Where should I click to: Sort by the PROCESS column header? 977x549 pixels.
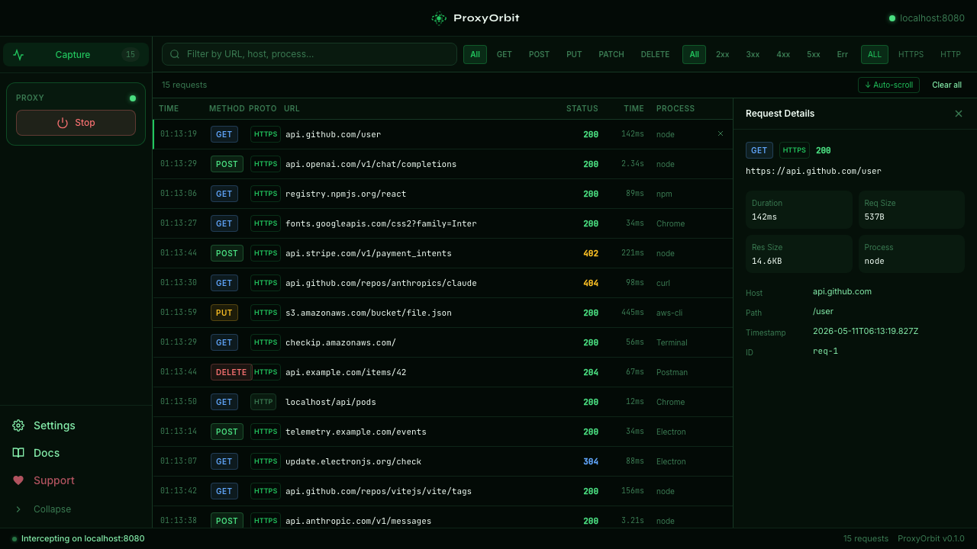click(676, 109)
